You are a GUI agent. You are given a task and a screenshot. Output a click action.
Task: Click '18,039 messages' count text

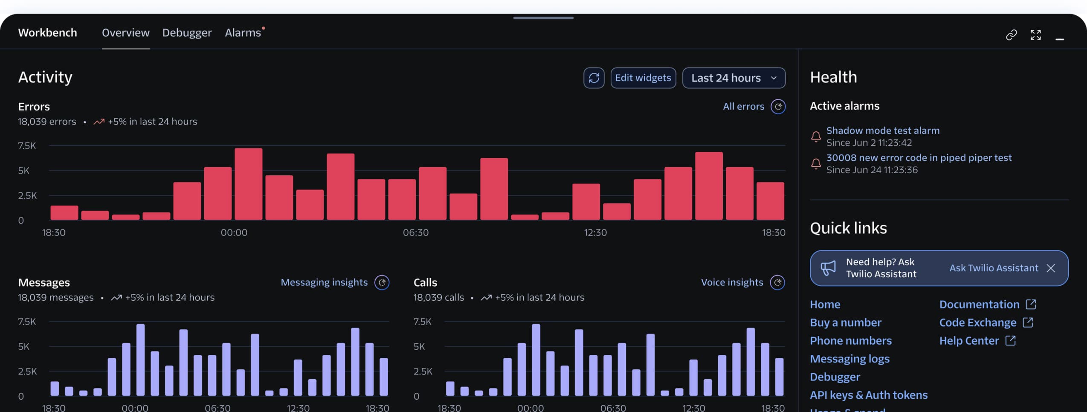click(55, 297)
